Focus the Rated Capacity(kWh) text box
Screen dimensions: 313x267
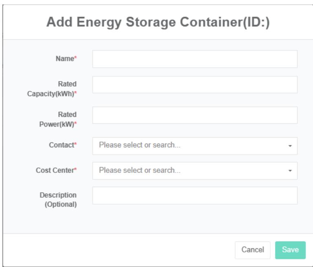pos(195,84)
